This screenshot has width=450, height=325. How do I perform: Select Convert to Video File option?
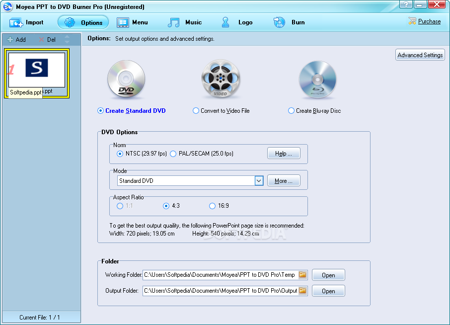[221, 110]
